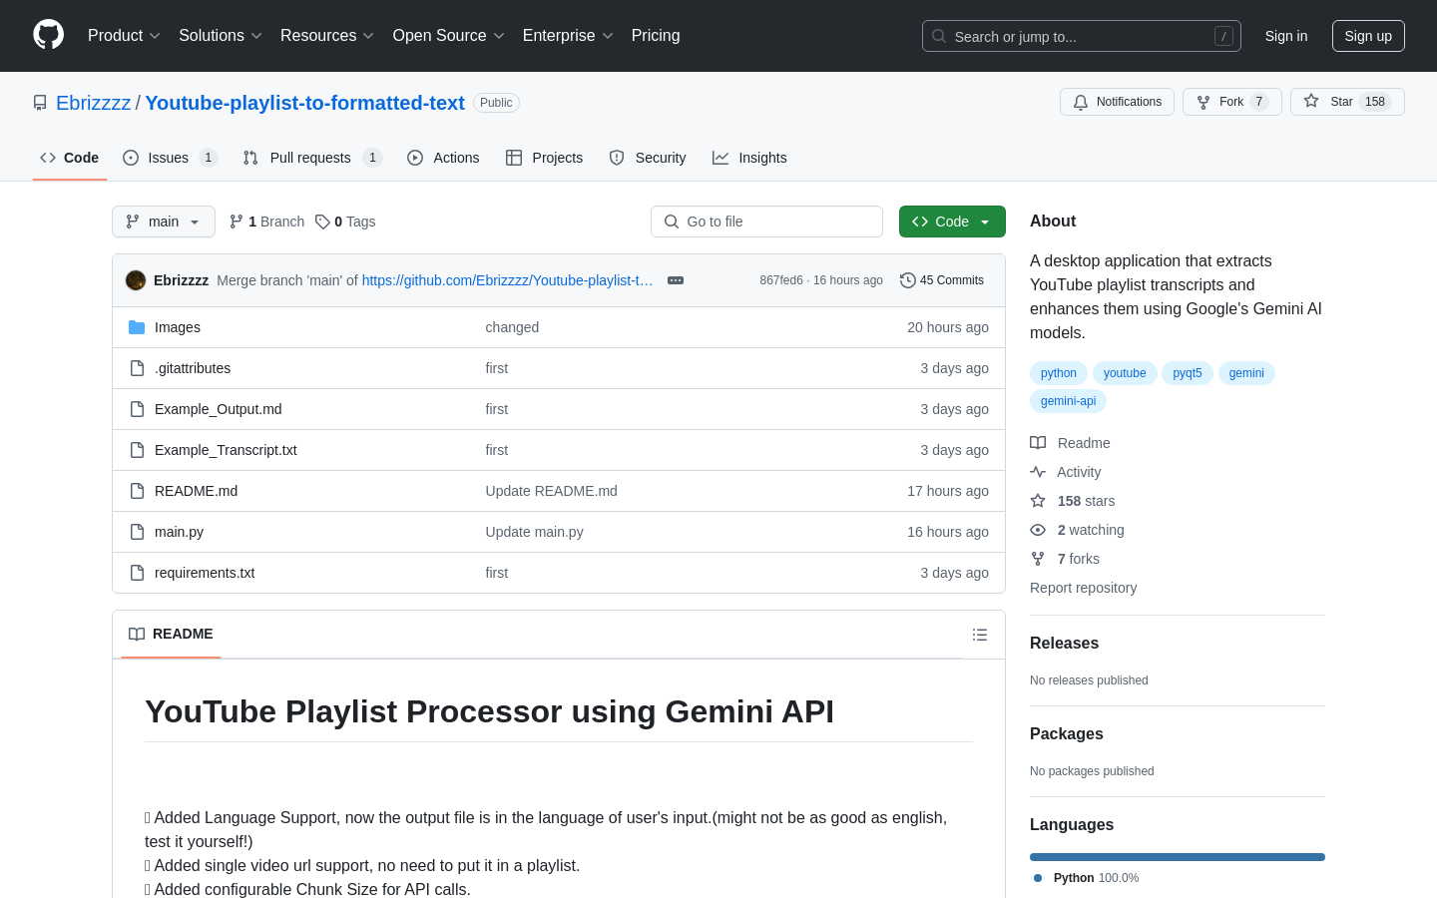The image size is (1437, 898).
Task: Open the Youtube-playlist-to-formatted-text repo link
Action: click(304, 103)
